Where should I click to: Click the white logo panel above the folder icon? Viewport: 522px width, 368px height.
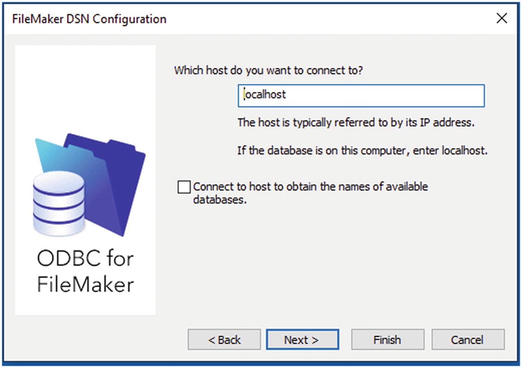[x=85, y=88]
